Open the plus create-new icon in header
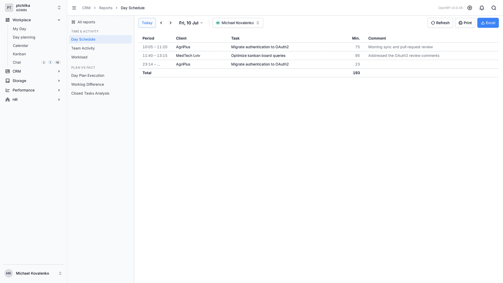Viewport: 503px width, 283px height. [x=470, y=8]
